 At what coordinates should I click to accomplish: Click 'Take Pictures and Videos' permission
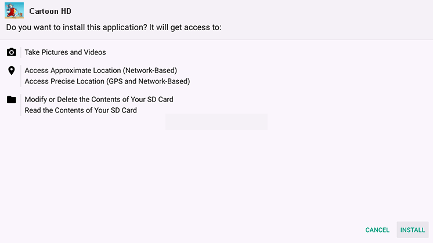pyautogui.click(x=65, y=52)
